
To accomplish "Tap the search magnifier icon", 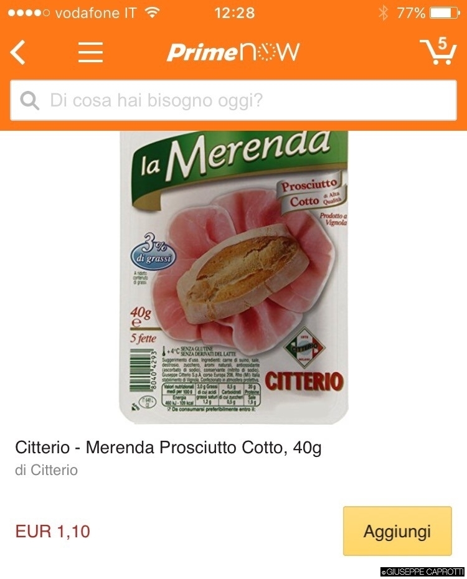I will pyautogui.click(x=30, y=100).
